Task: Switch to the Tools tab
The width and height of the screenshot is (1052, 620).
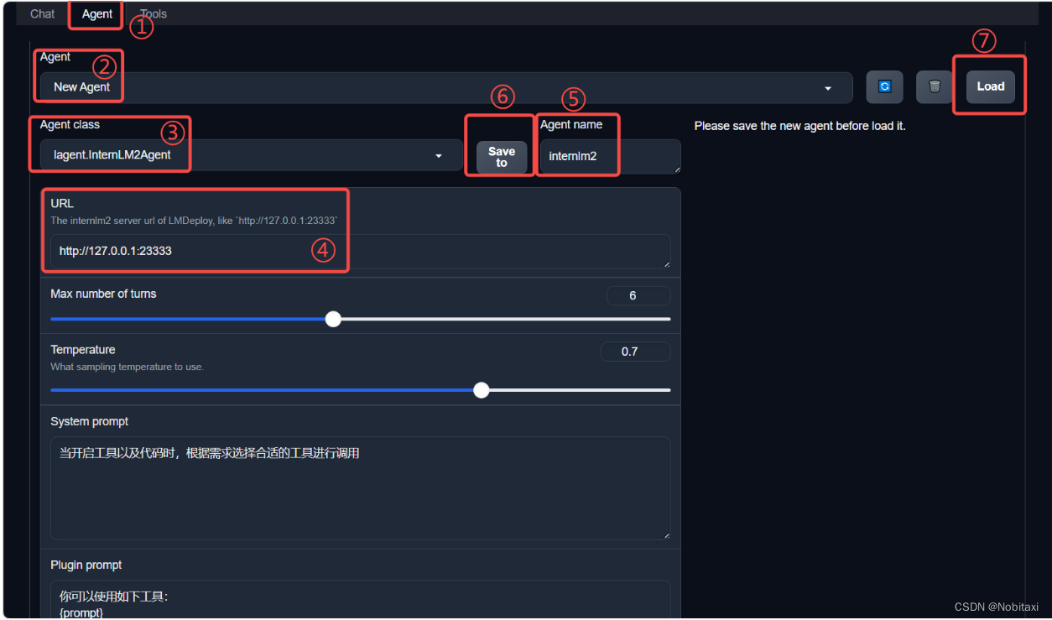Action: point(154,13)
